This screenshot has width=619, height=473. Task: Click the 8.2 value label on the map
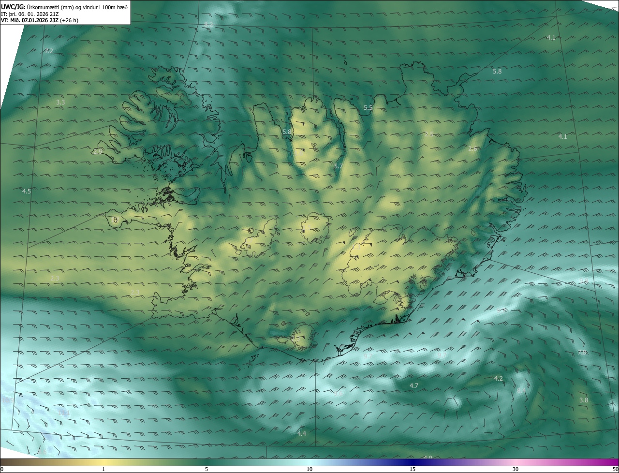coord(208,24)
